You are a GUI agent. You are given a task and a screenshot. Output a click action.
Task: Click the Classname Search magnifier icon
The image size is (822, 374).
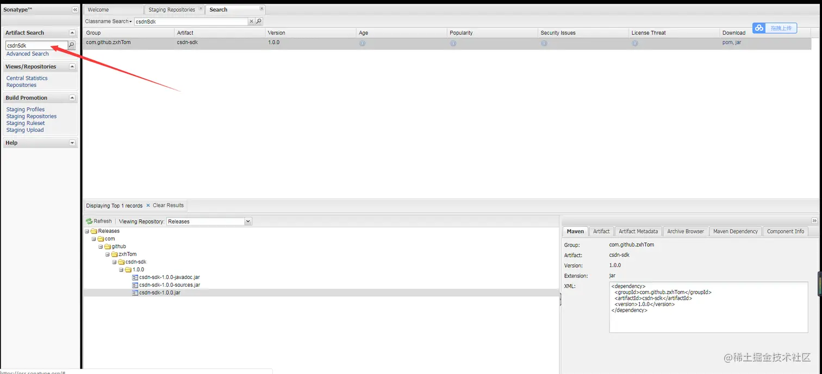pyautogui.click(x=259, y=21)
